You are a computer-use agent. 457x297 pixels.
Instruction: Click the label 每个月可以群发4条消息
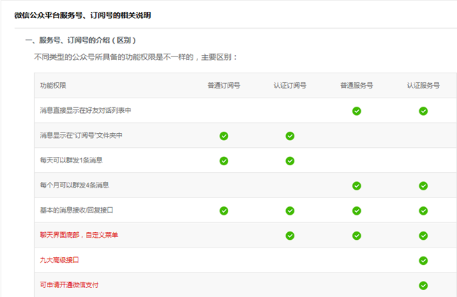[x=75, y=185]
